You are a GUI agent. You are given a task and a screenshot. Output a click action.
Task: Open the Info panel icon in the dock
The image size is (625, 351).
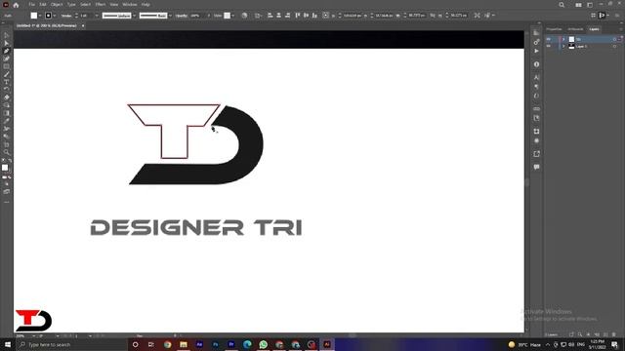point(536,64)
